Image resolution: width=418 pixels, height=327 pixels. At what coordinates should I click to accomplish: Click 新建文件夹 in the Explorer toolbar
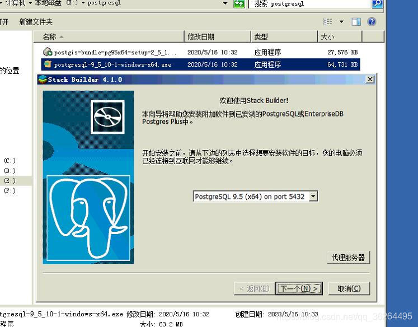[36, 22]
